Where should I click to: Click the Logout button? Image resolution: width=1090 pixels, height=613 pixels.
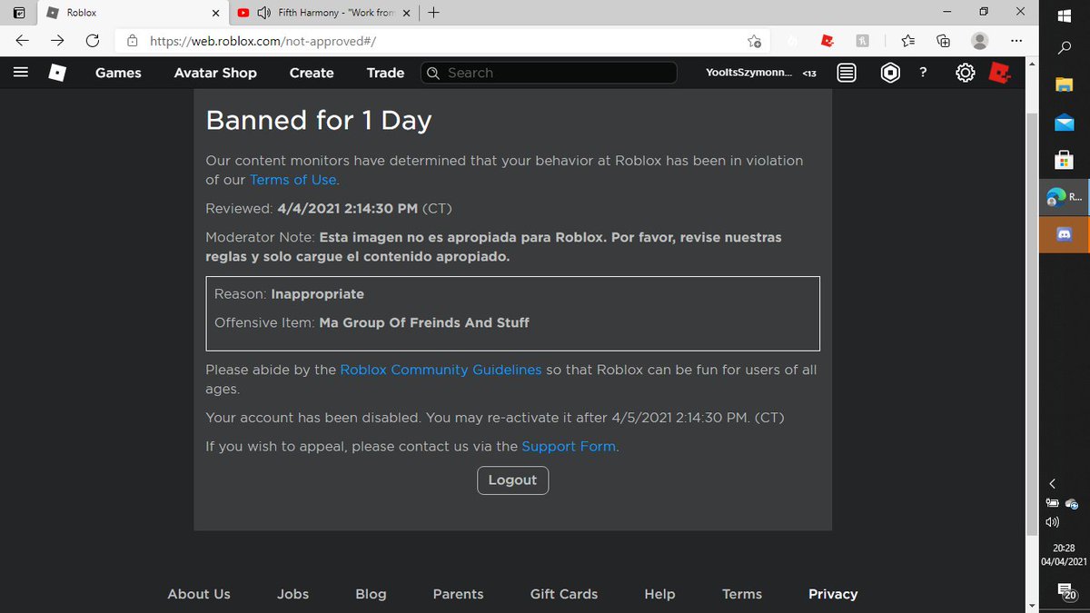pyautogui.click(x=512, y=480)
